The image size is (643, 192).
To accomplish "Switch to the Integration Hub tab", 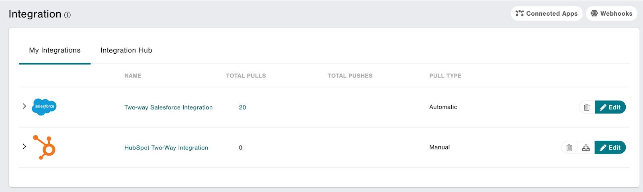I will 126,51.
